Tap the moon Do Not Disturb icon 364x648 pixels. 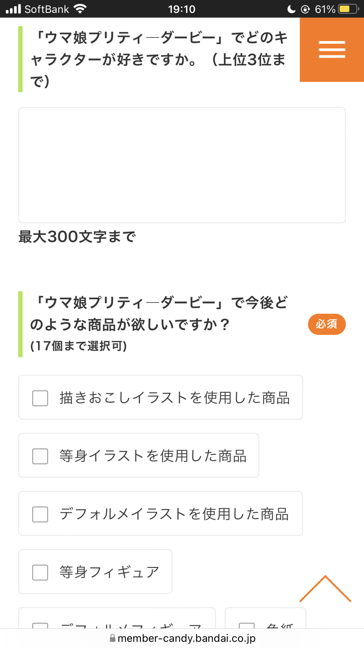pos(291,9)
